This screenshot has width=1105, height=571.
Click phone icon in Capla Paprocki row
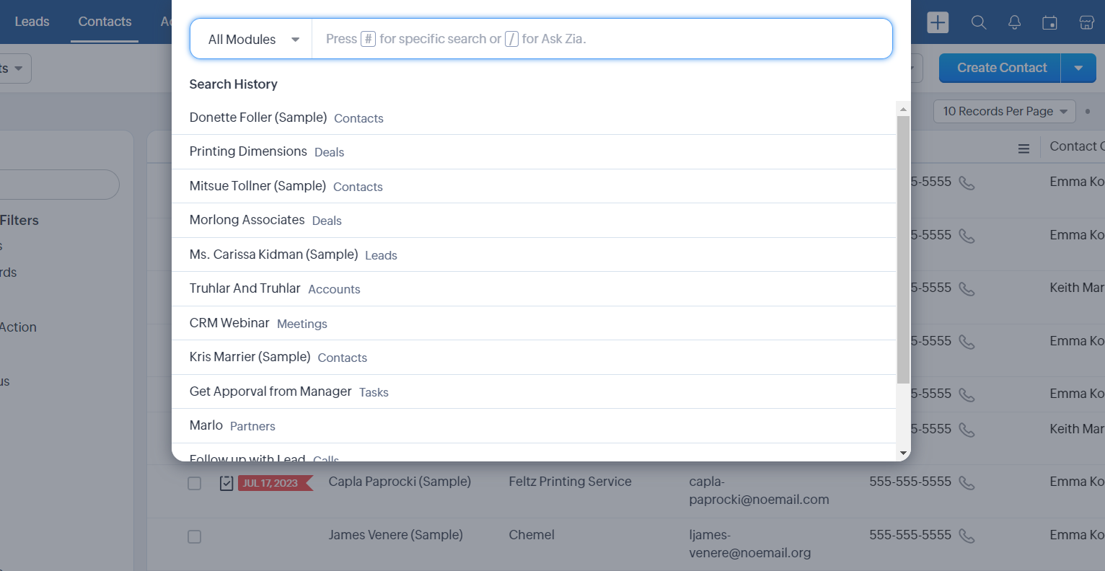pos(967,482)
